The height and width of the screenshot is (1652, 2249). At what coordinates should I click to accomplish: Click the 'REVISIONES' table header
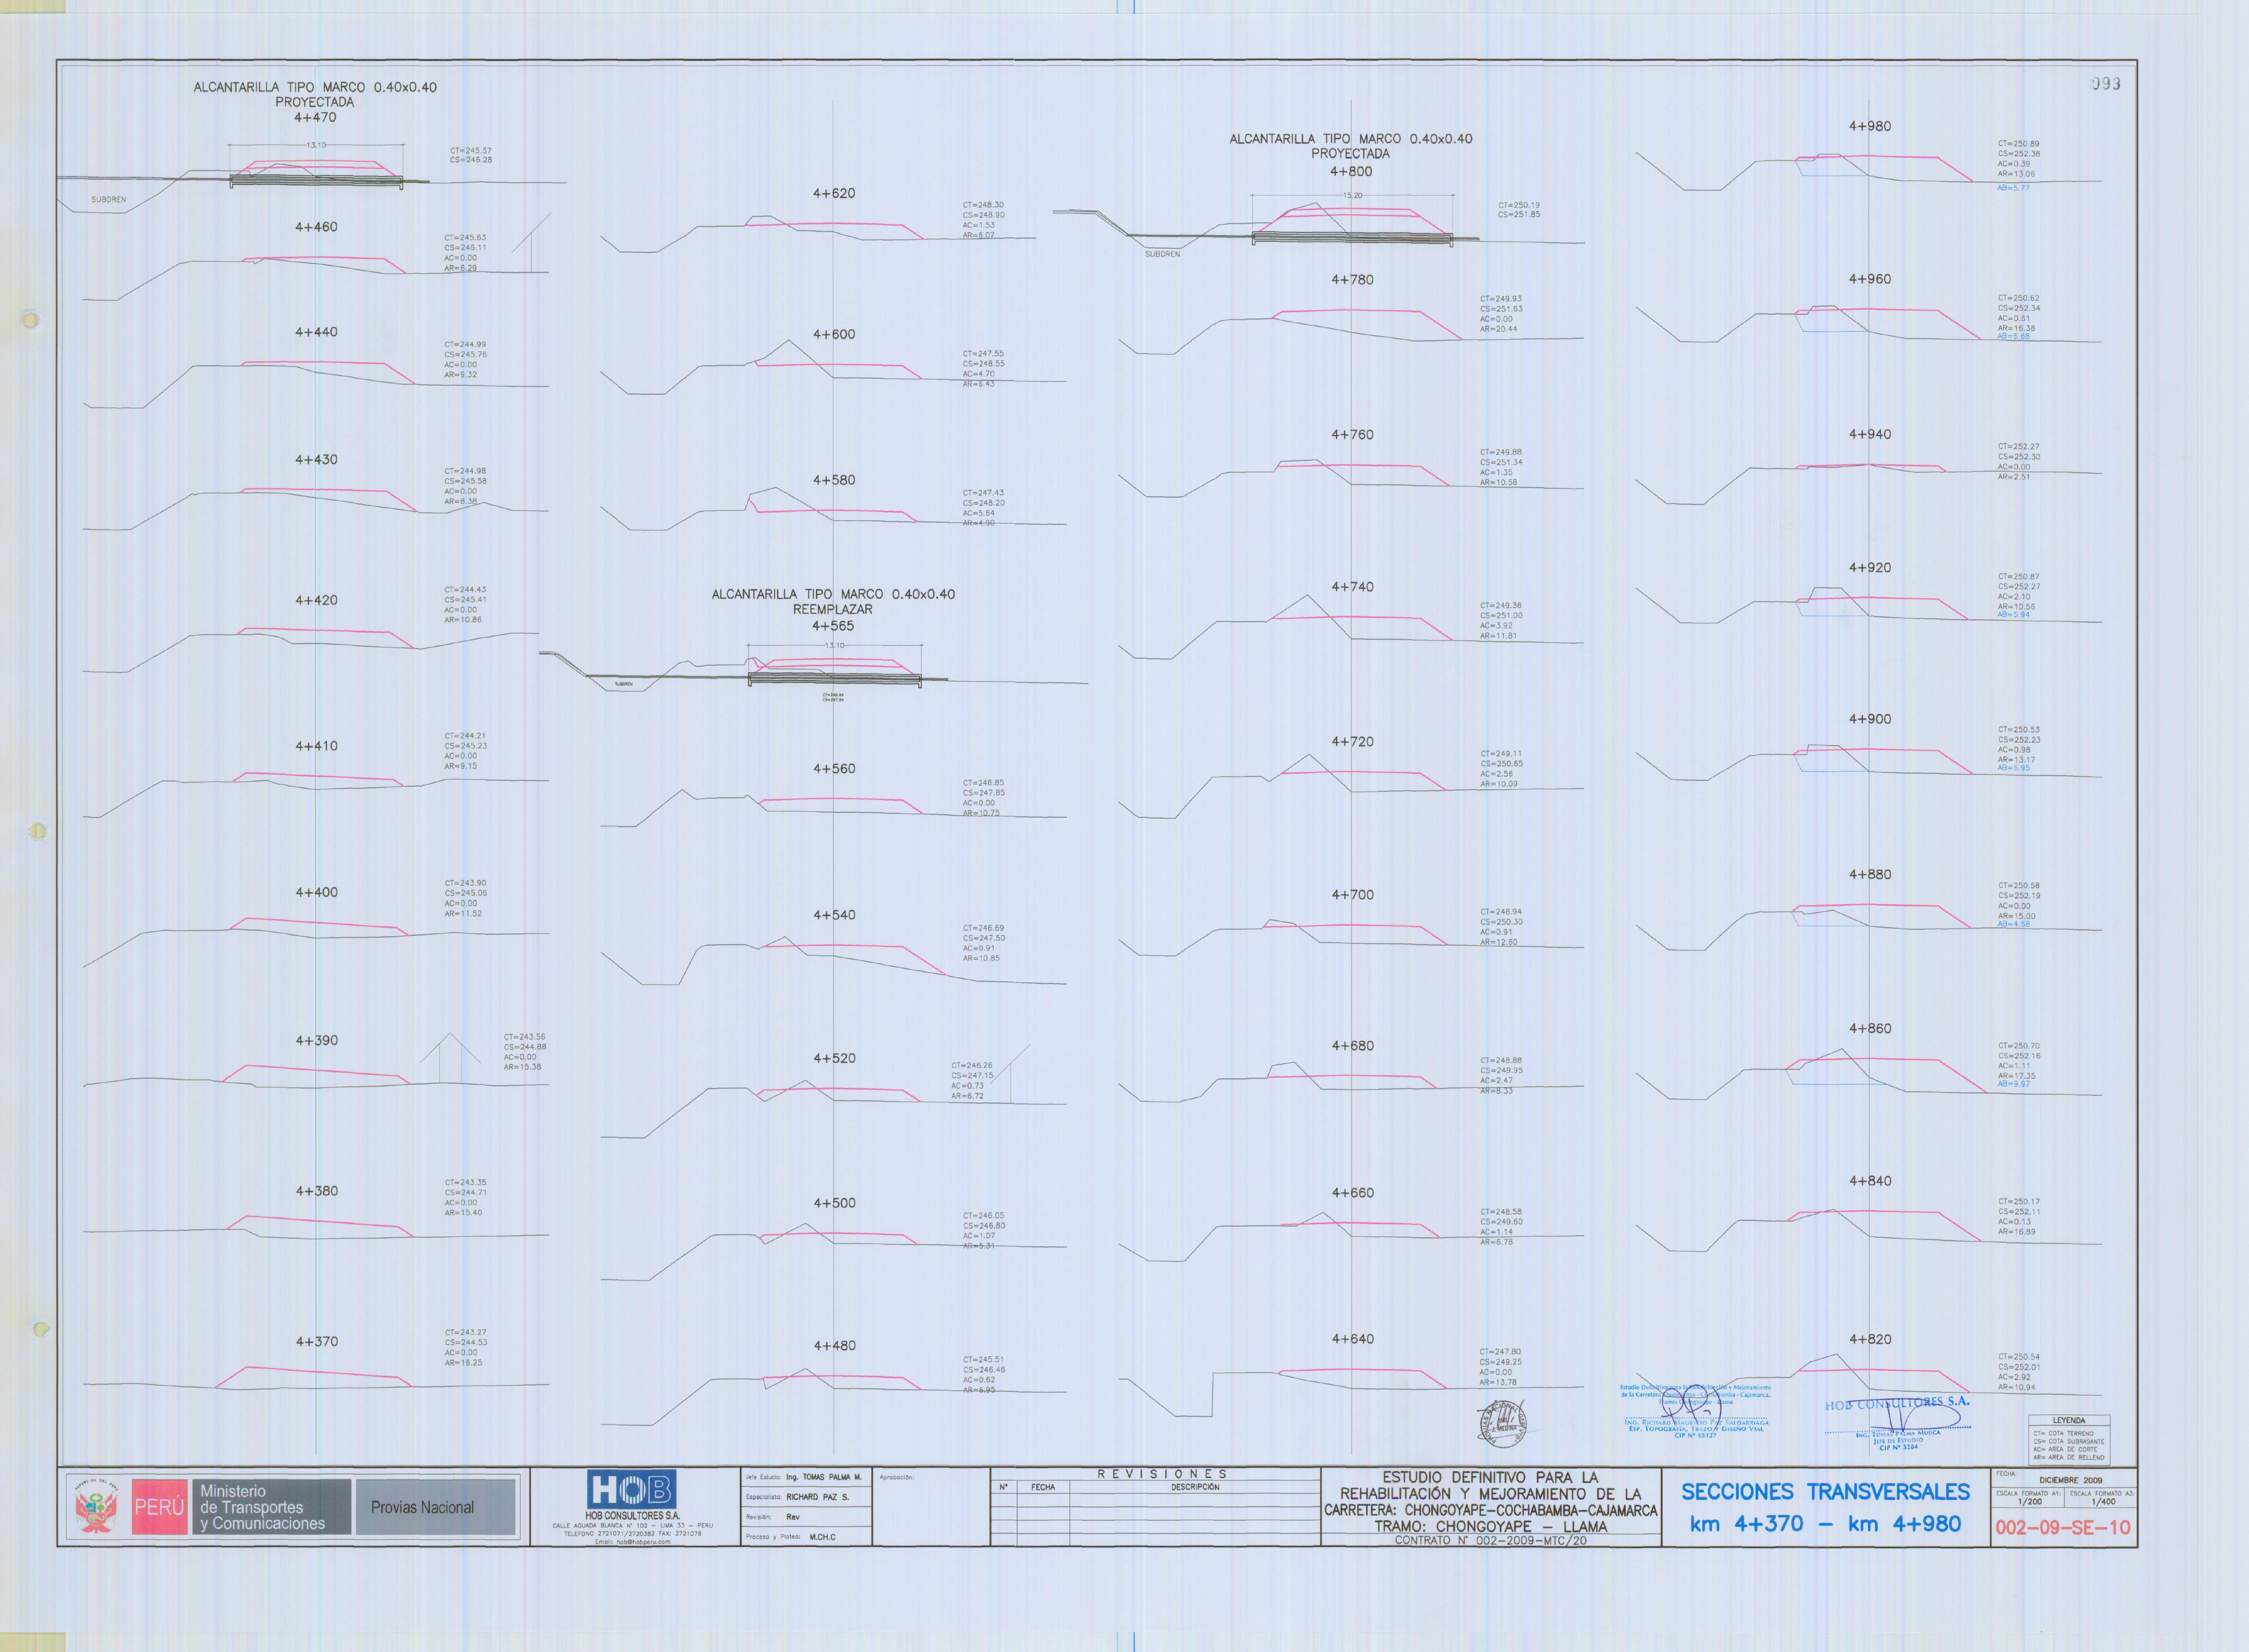(x=1161, y=1474)
